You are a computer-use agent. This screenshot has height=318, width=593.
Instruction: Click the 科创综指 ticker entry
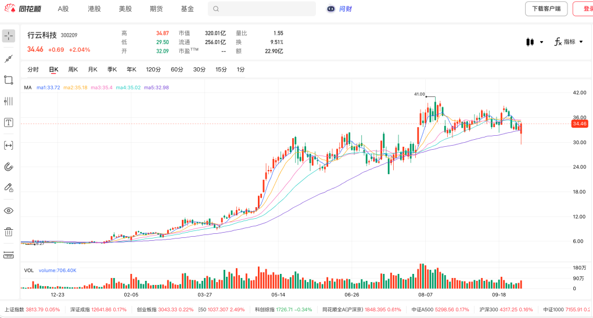[283, 310]
